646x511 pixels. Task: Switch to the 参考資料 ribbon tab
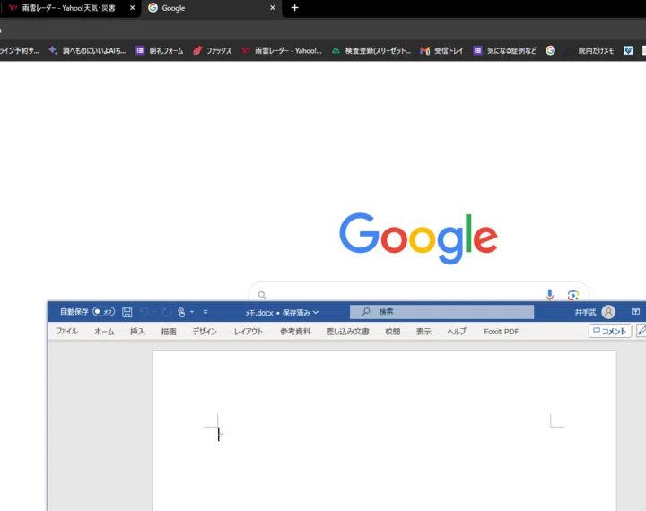point(295,331)
